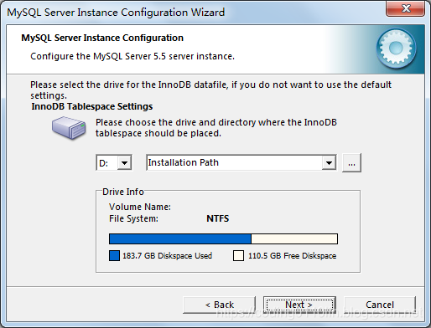Go to previous step with Back button
431x328 pixels.
(x=220, y=305)
